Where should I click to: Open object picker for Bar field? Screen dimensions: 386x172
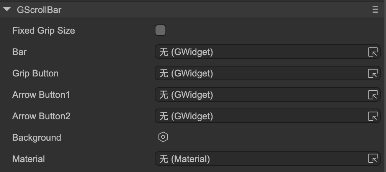pos(373,52)
